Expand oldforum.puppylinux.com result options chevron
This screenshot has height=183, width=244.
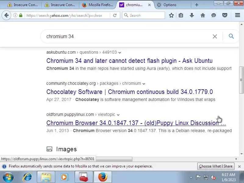118,115
